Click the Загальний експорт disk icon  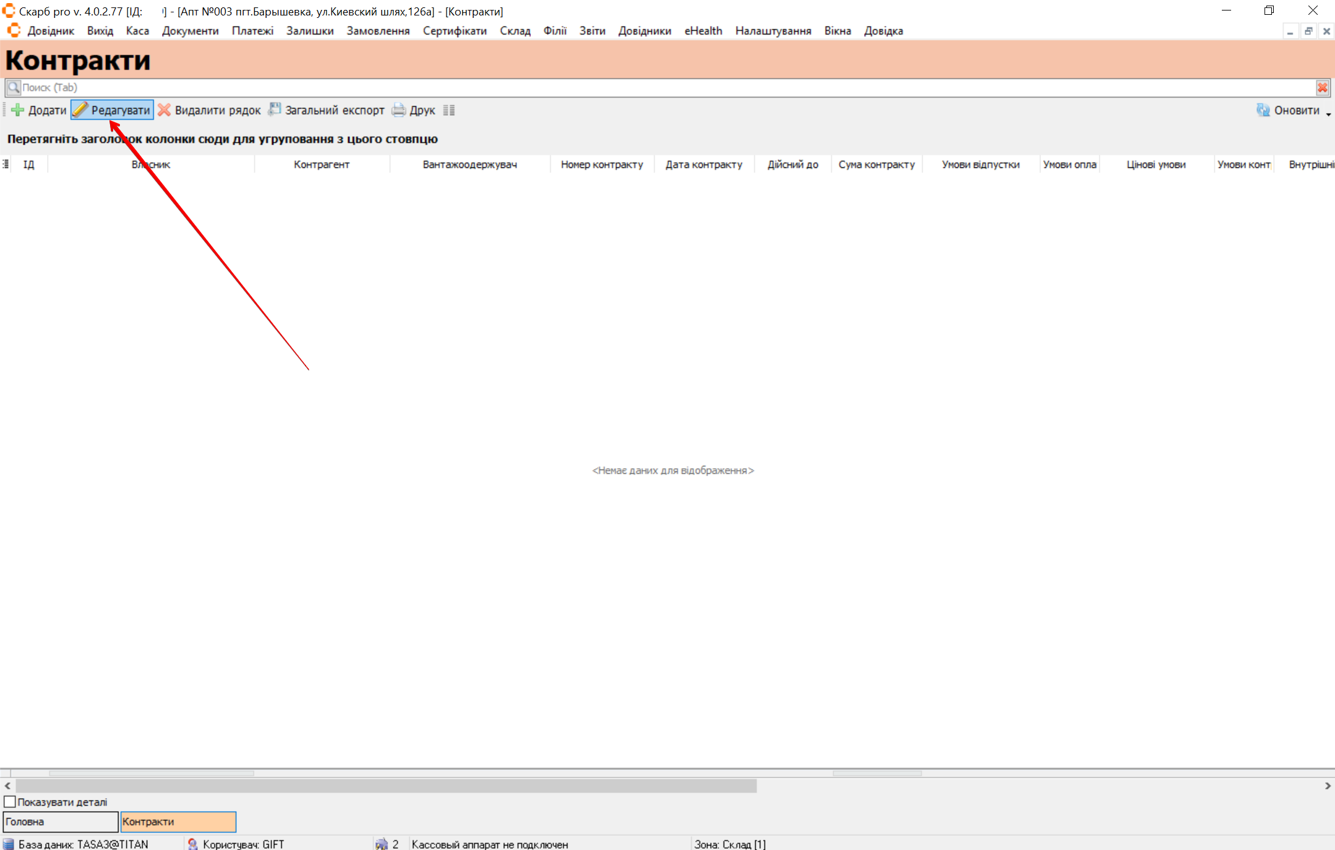pos(275,110)
